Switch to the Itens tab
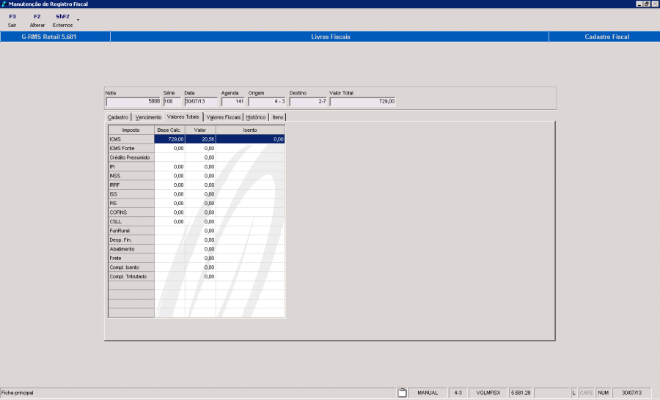The height and width of the screenshot is (400, 660). (278, 117)
